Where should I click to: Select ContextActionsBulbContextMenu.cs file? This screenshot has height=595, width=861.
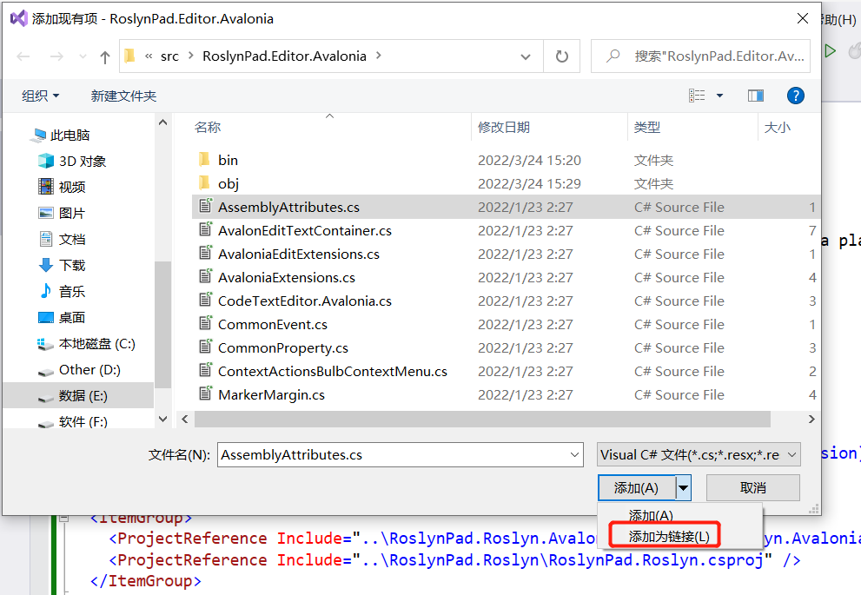[333, 372]
